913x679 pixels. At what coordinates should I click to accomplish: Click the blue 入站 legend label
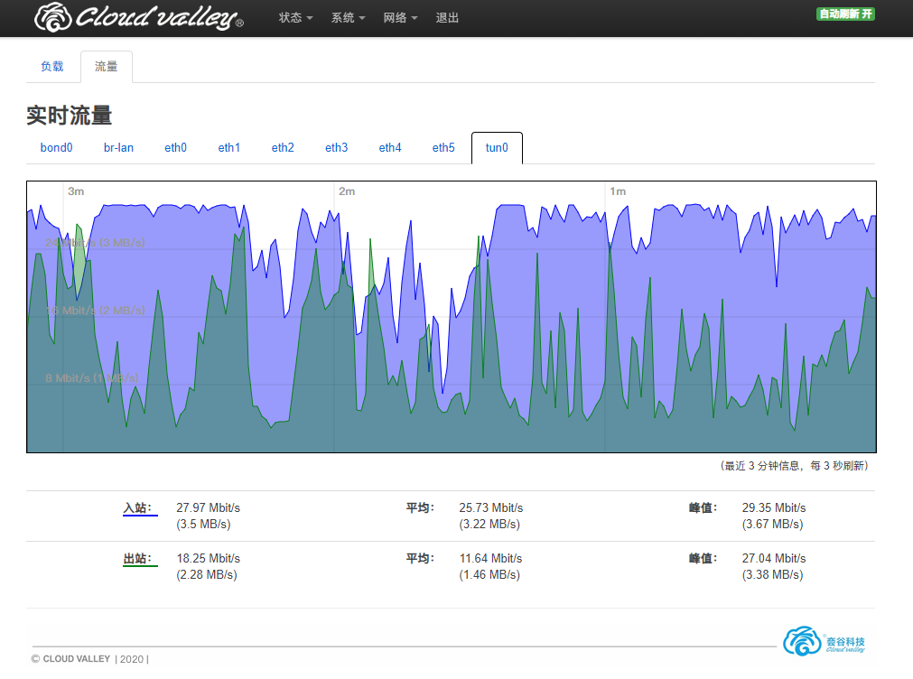(x=138, y=508)
